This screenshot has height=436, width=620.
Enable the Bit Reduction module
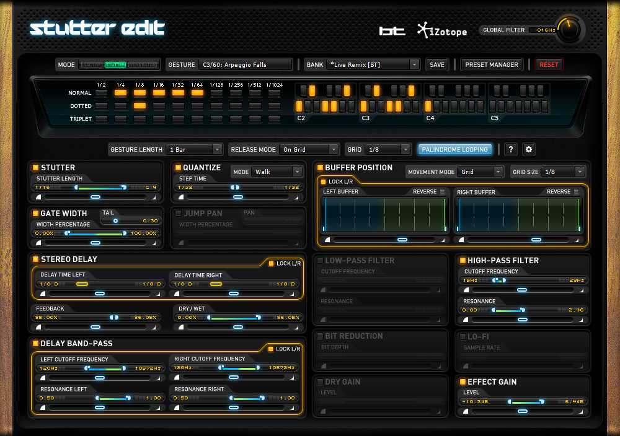tap(321, 336)
